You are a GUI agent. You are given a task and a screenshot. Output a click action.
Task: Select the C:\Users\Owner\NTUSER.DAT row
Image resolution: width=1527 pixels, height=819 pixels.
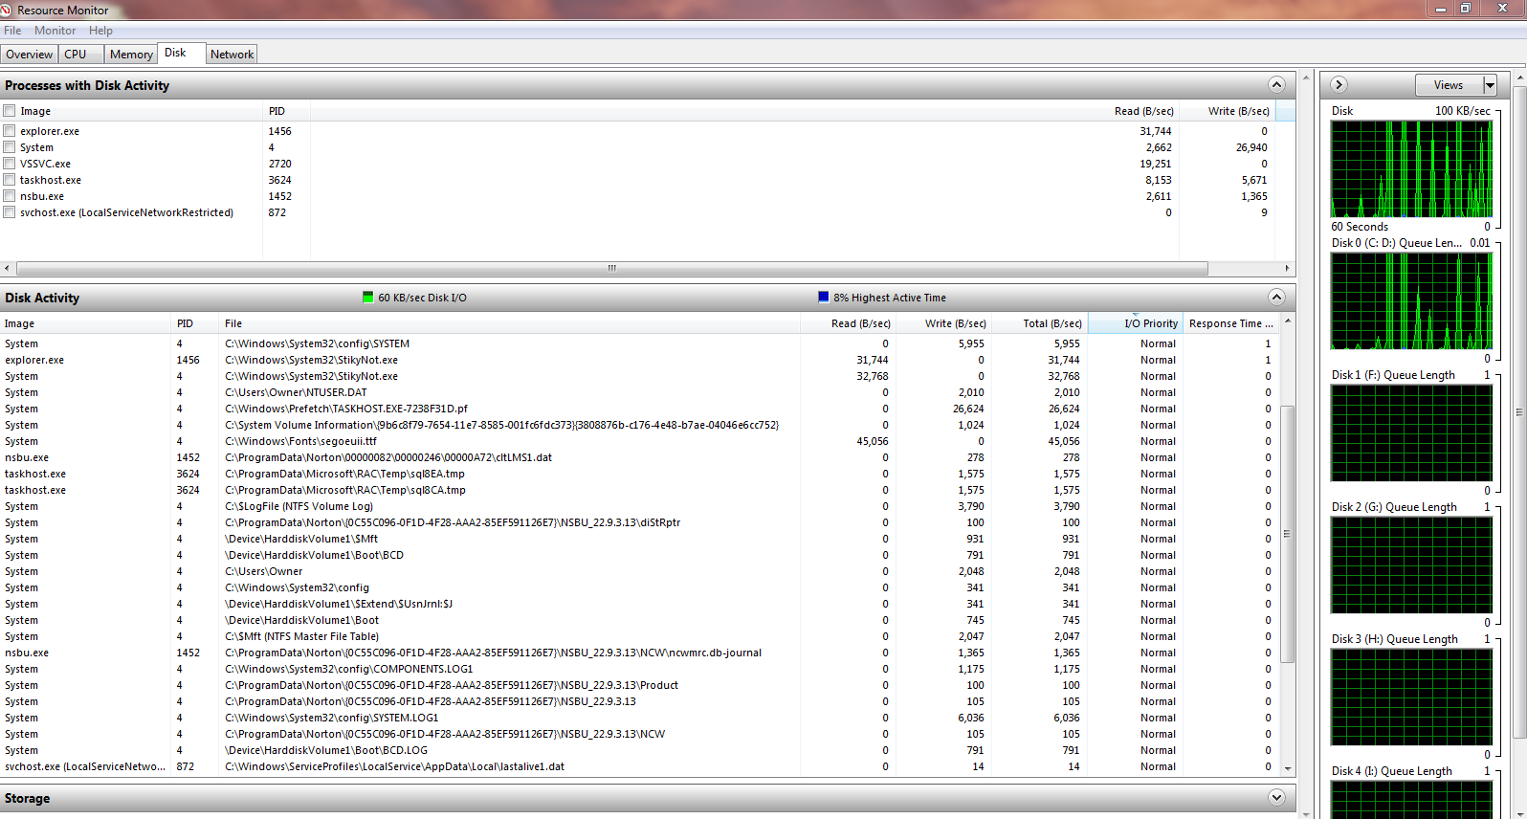pos(639,392)
